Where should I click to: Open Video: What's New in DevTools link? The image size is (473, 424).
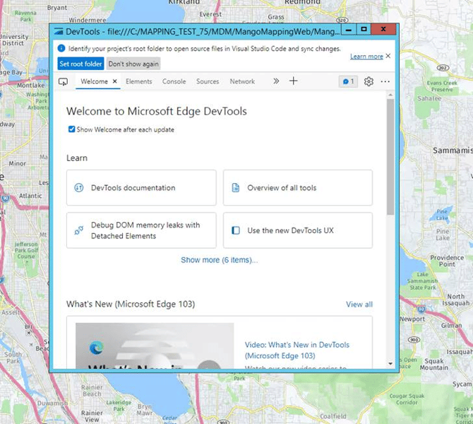click(x=297, y=350)
